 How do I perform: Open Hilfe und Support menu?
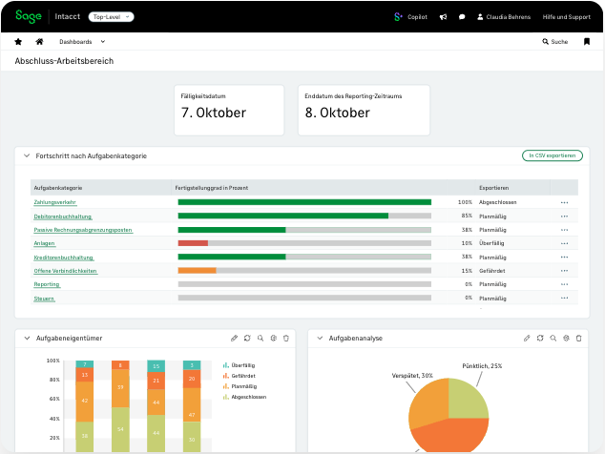(x=567, y=17)
